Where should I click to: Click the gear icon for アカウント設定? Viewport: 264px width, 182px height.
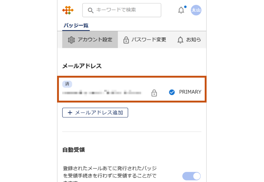click(71, 40)
